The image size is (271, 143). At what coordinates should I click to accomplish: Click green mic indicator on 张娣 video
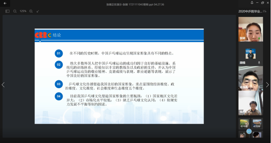pyautogui.click(x=259, y=38)
